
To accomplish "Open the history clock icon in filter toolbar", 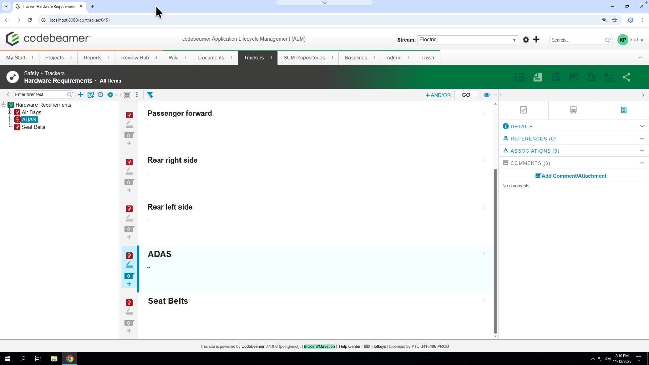I will (x=100, y=95).
